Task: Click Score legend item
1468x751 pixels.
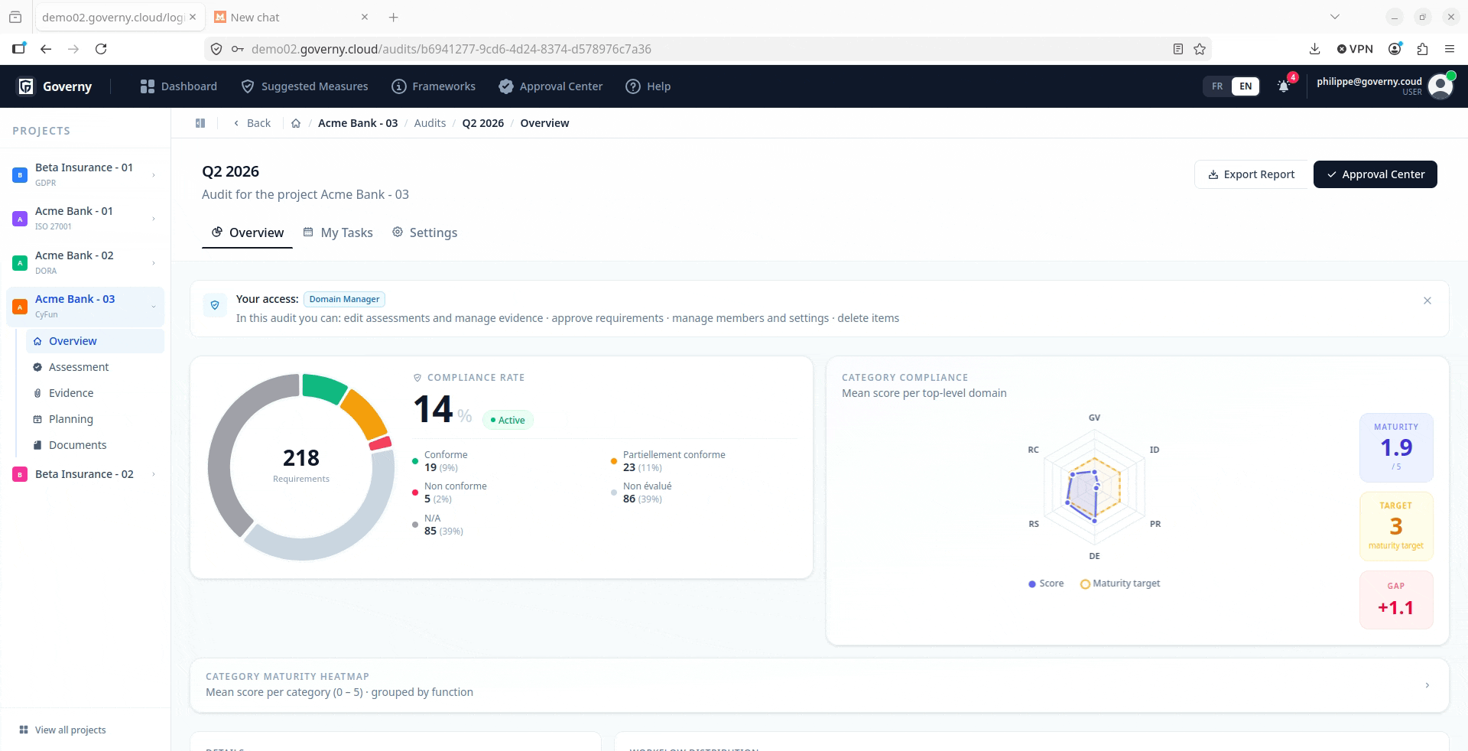Action: click(1046, 584)
